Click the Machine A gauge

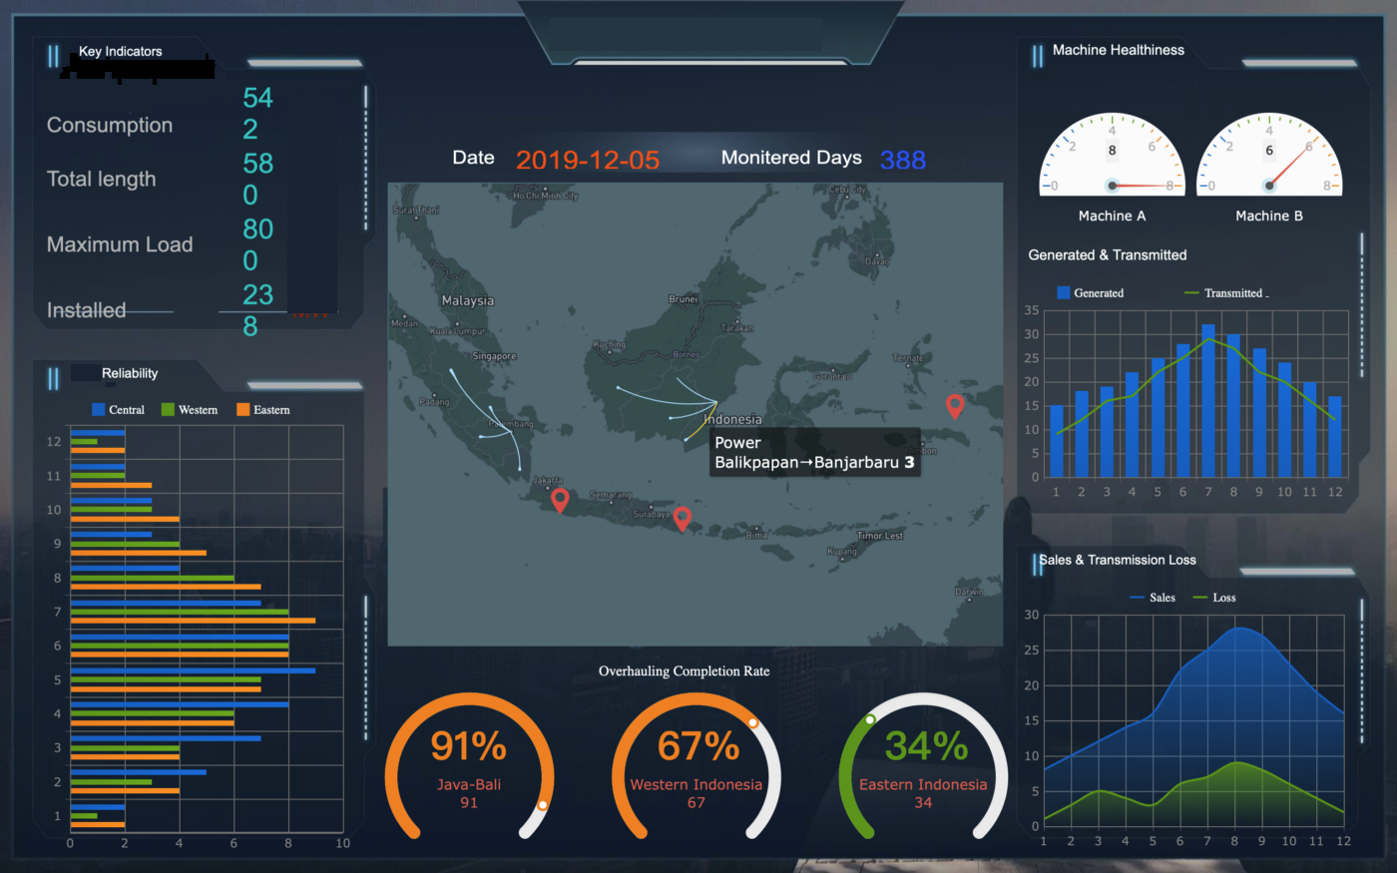(1112, 154)
